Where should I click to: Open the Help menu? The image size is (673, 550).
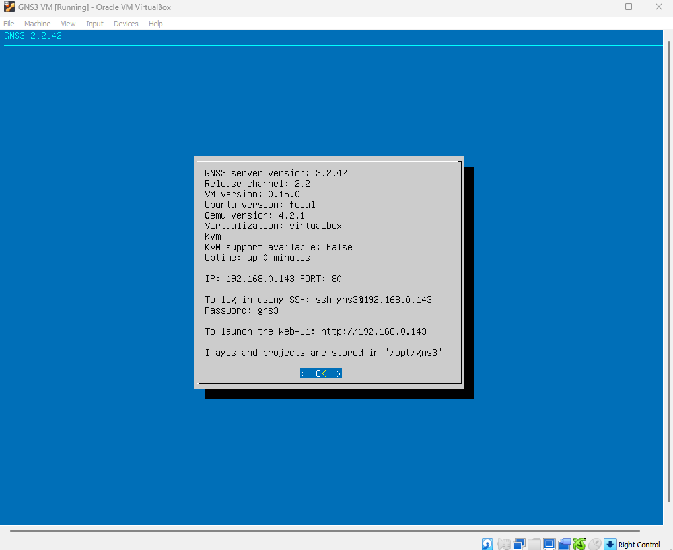tap(155, 24)
